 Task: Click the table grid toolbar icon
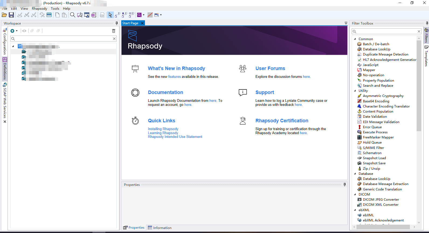(49, 15)
